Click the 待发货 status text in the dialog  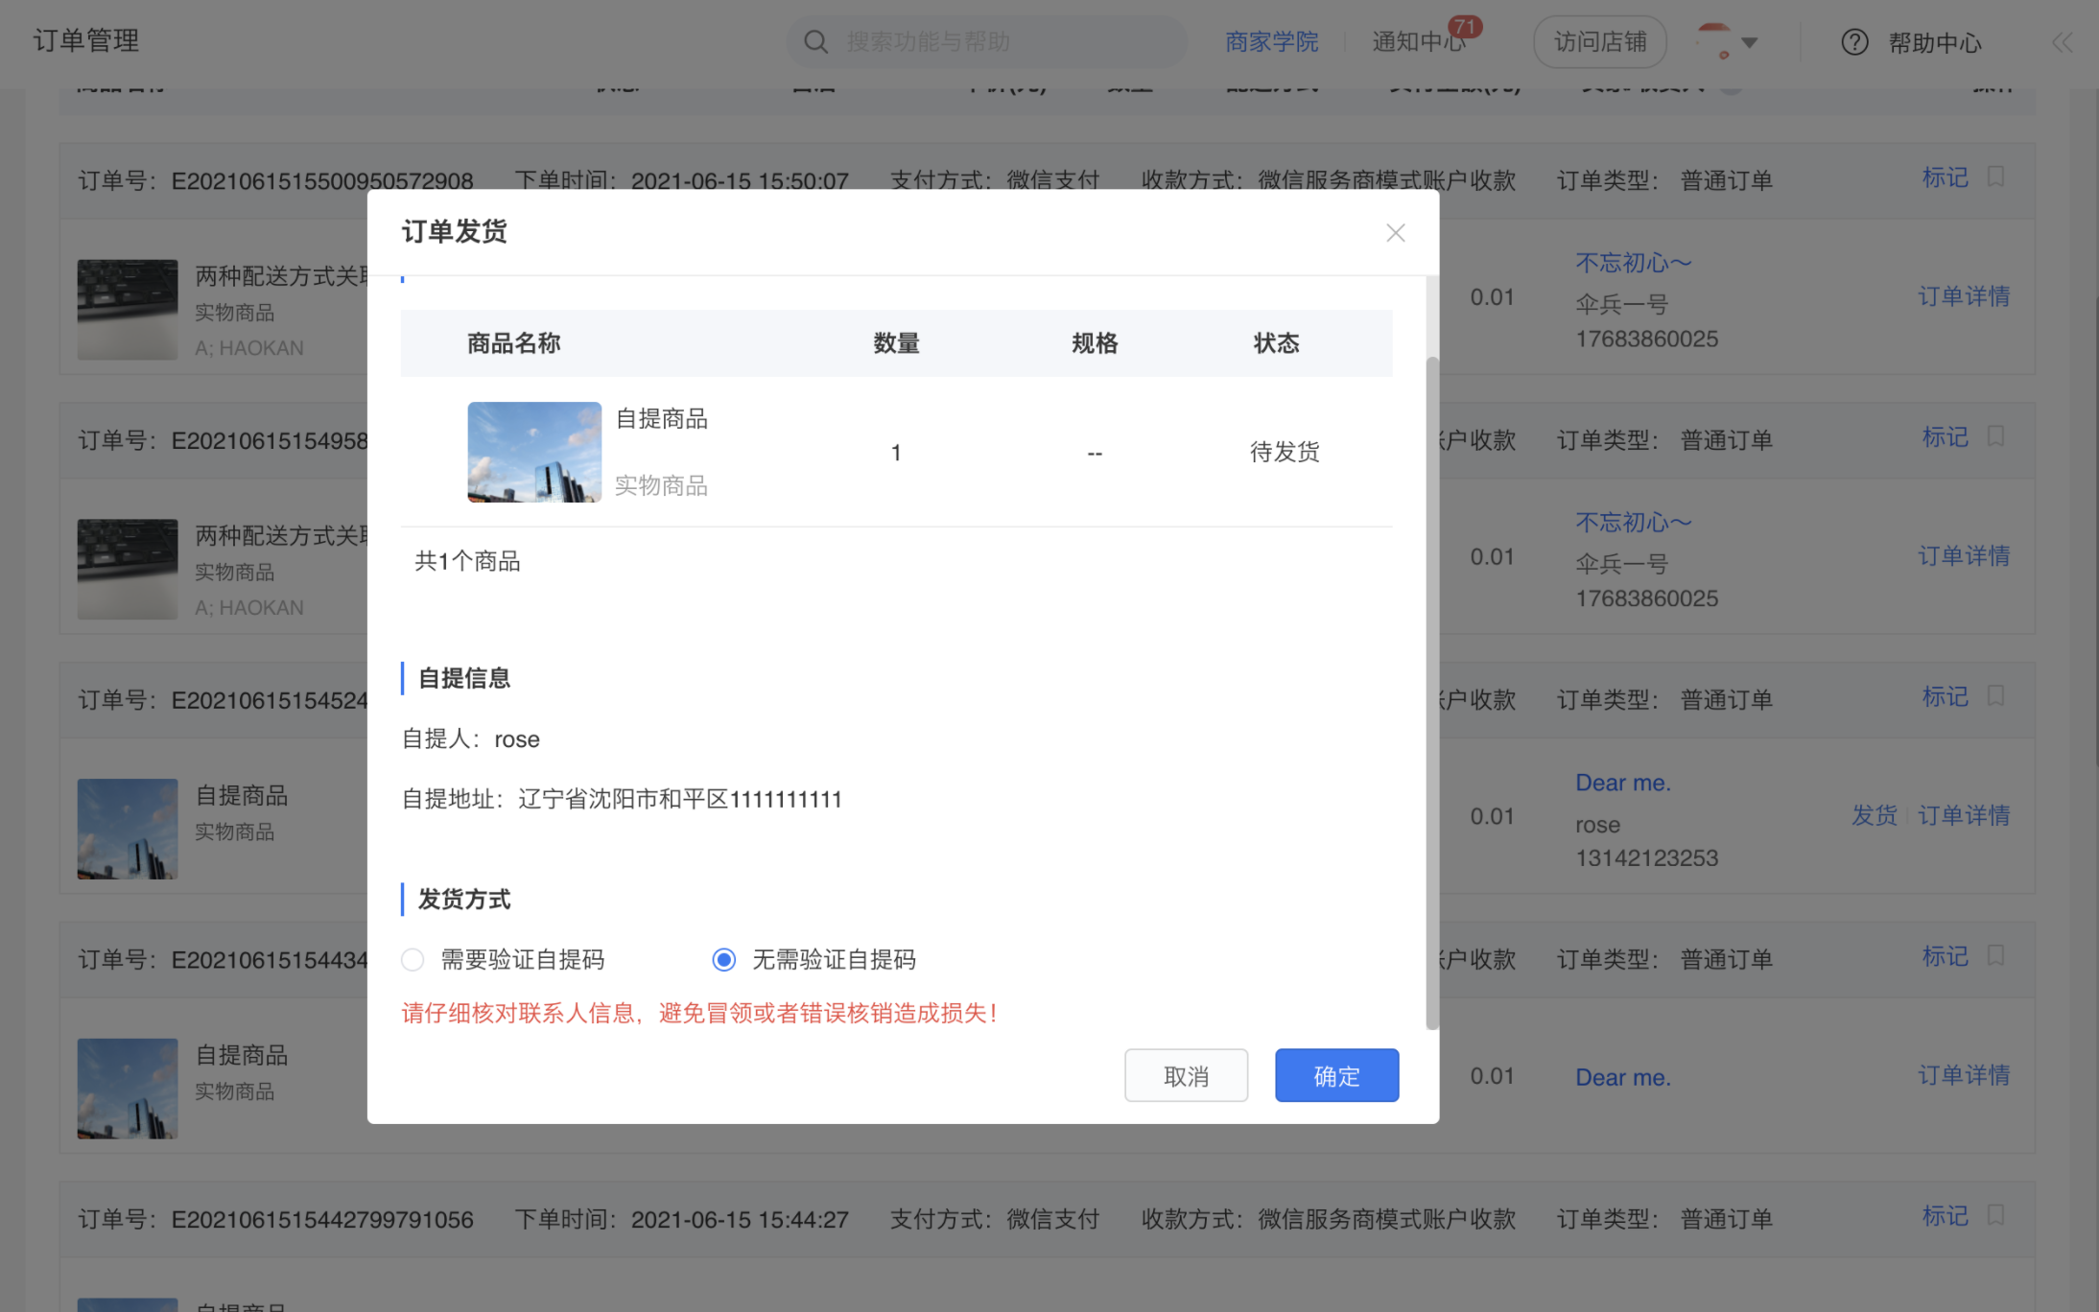click(x=1284, y=452)
